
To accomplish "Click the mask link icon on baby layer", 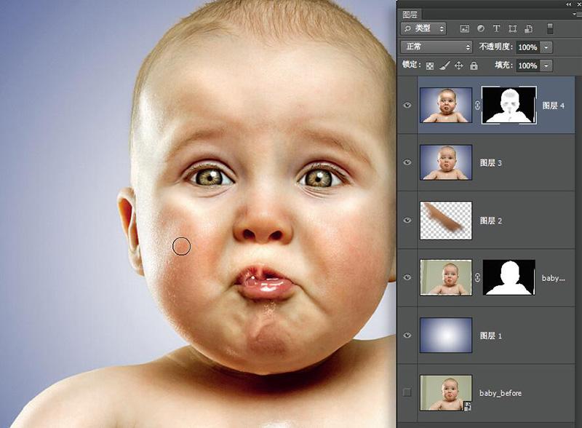I will point(477,277).
